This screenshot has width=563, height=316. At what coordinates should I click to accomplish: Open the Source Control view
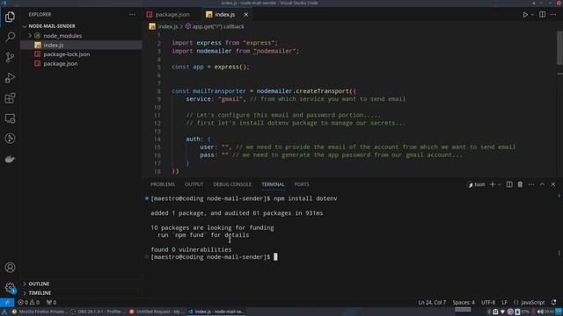[10, 57]
